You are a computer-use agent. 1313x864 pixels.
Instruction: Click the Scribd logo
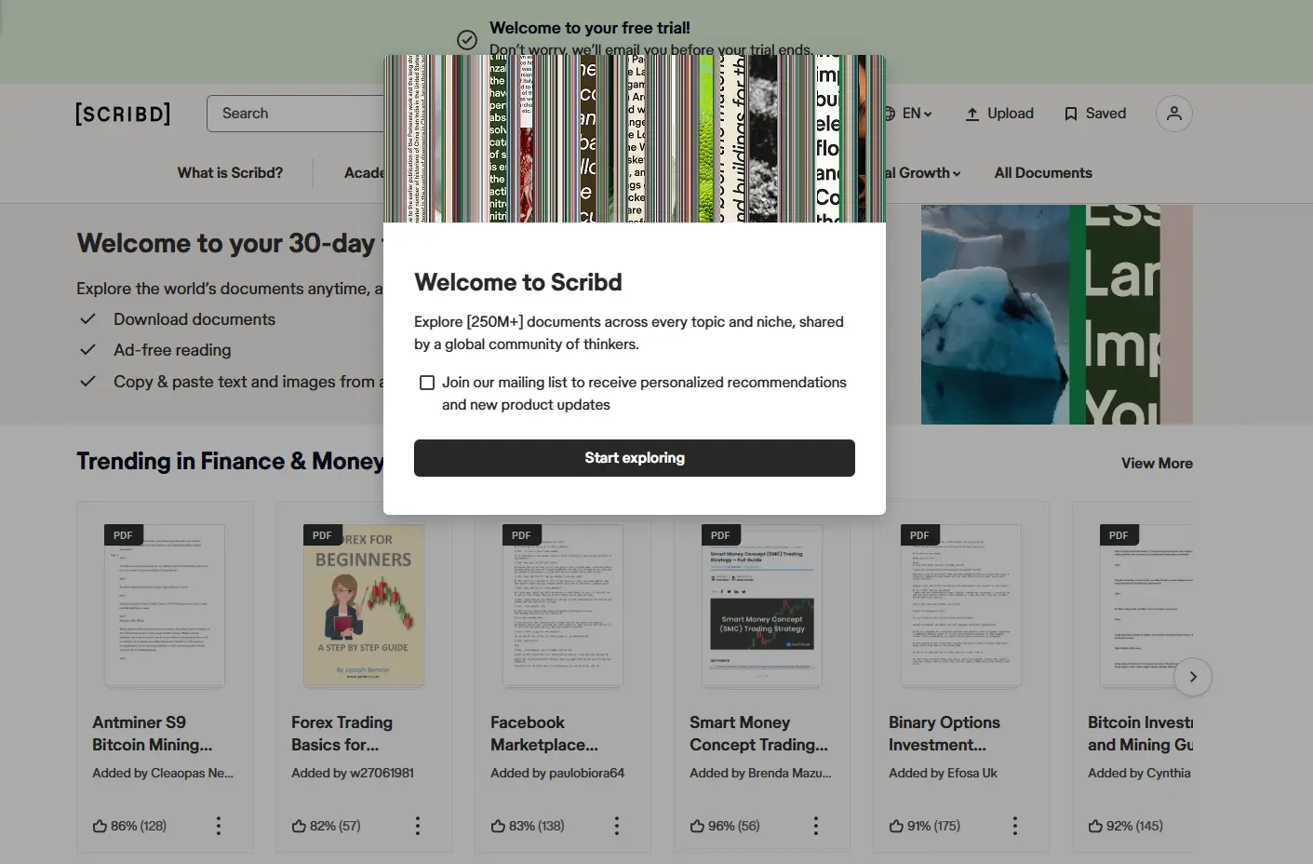coord(123,114)
